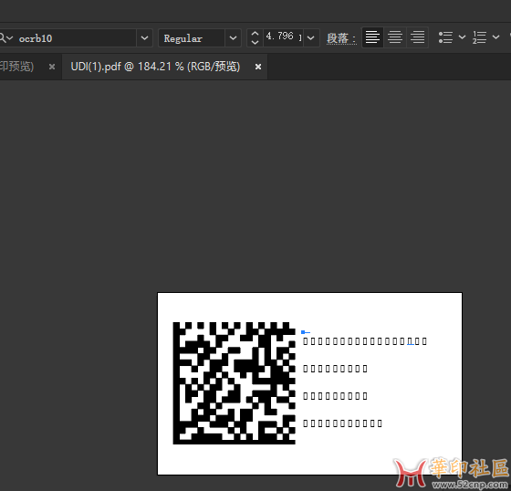This screenshot has height=491, width=511.
Task: Apply bulleted list icon
Action: tap(445, 37)
